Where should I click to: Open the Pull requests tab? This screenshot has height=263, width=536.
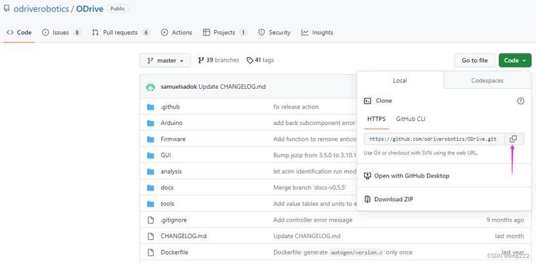click(x=121, y=32)
